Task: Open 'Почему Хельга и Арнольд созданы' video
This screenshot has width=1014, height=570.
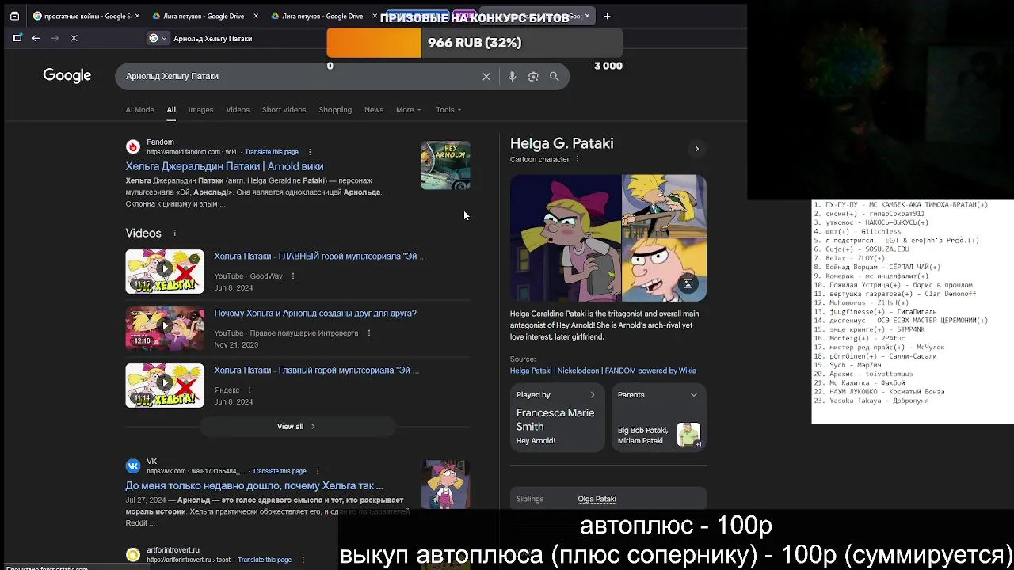Action: (315, 313)
